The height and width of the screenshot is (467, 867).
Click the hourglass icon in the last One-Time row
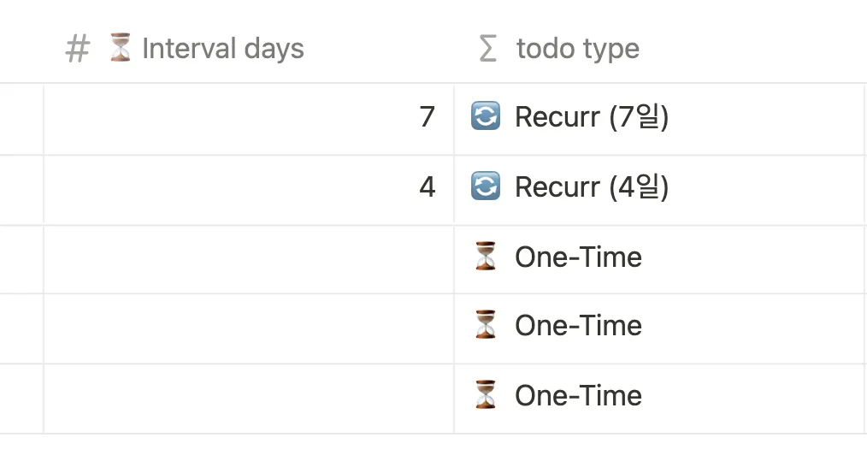click(486, 395)
